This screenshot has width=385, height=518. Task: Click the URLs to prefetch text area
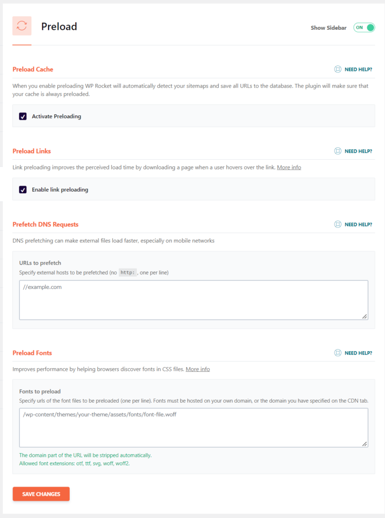click(x=194, y=300)
